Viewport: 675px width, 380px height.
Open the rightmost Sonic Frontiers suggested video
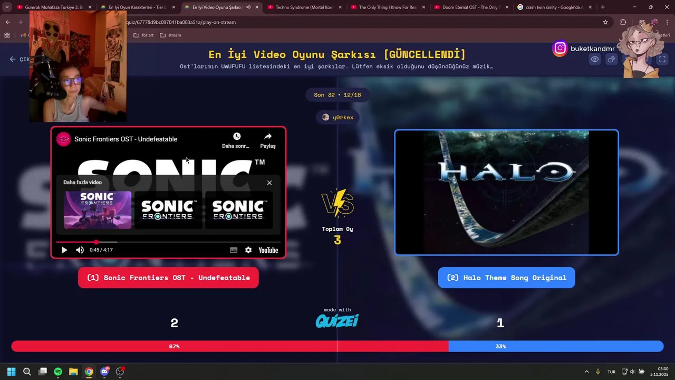(238, 210)
